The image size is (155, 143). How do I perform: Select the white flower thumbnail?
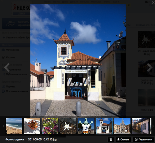[x=68, y=126]
